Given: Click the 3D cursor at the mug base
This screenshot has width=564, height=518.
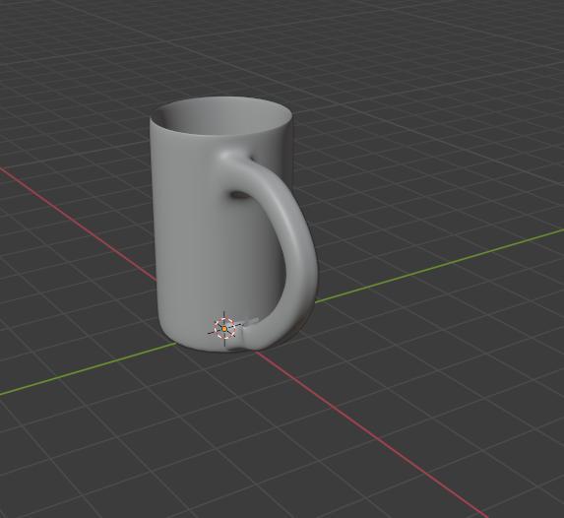Looking at the screenshot, I should click(x=224, y=328).
